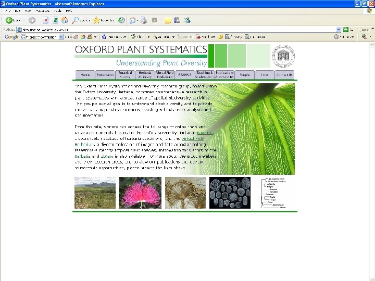
Task: Open the Edit menu
Action: (x=18, y=11)
